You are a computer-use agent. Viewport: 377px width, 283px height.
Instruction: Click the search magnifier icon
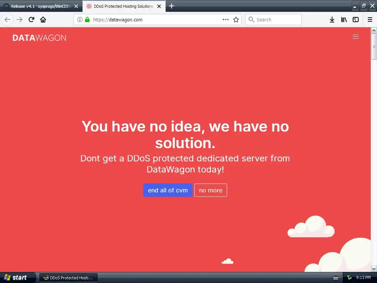(251, 20)
